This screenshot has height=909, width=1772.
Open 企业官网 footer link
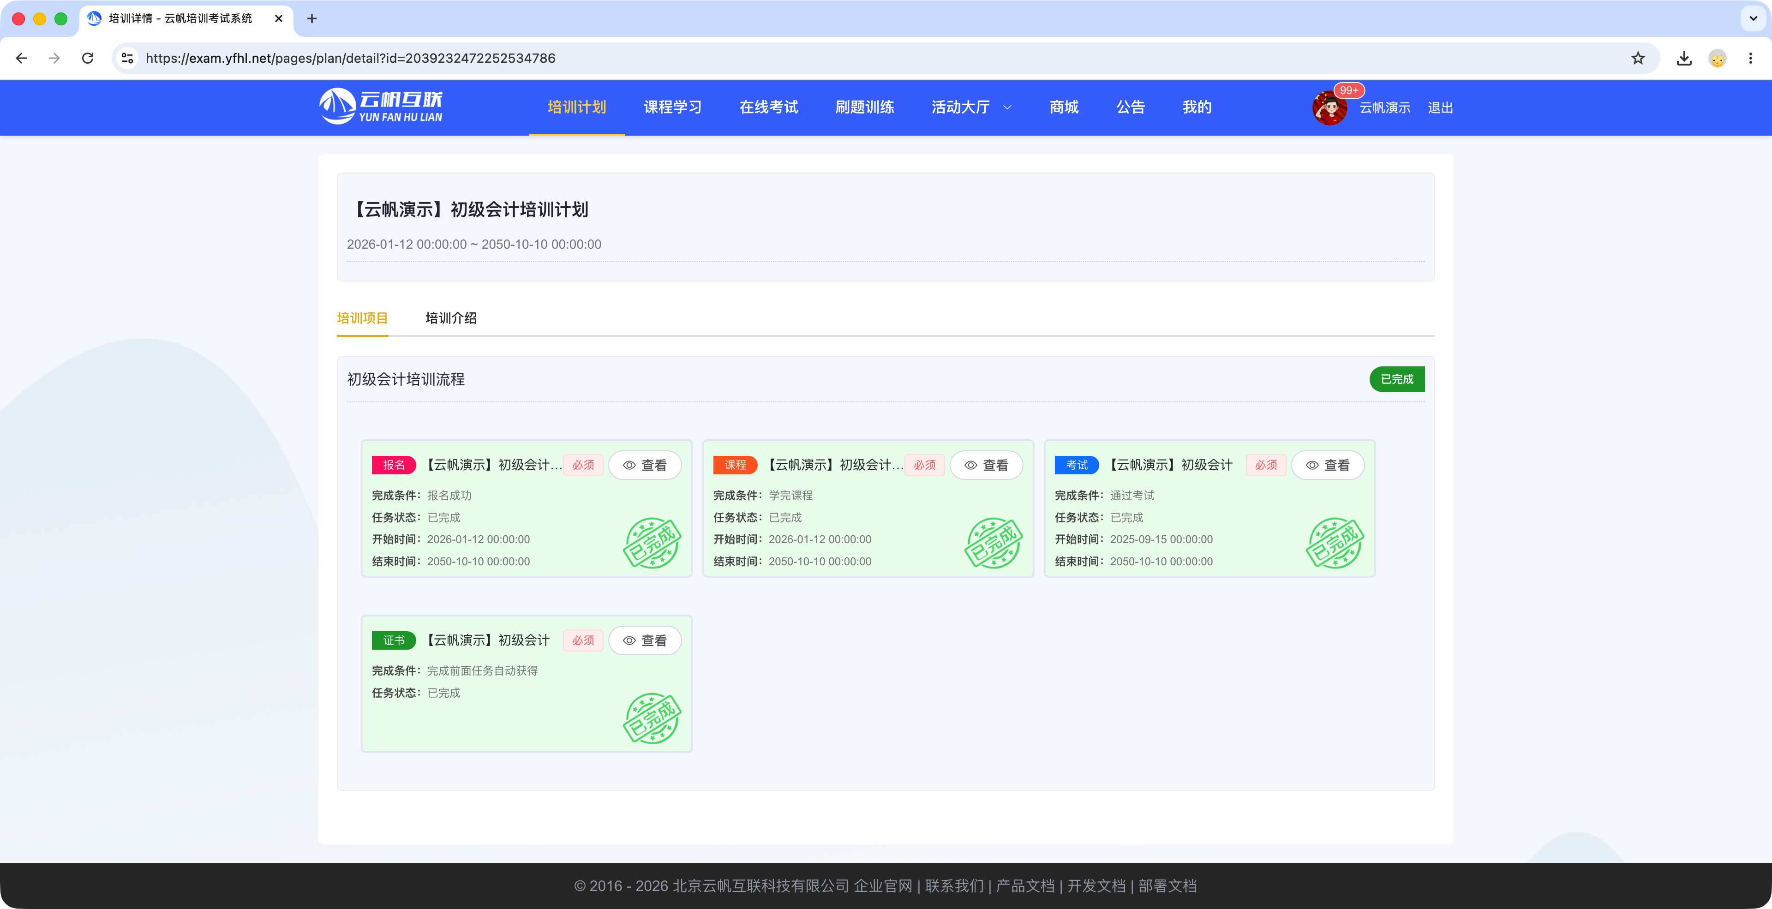(x=883, y=885)
